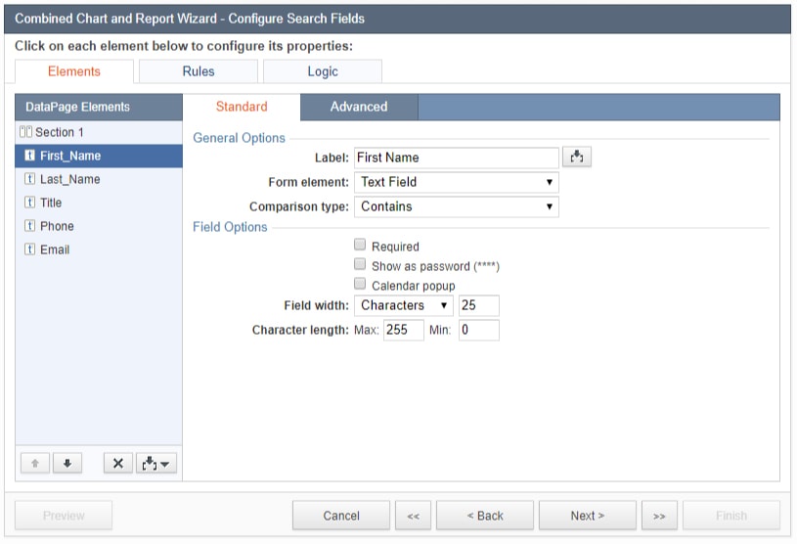This screenshot has height=544, width=797.
Task: Expand the Comparison type dropdown
Action: [456, 206]
